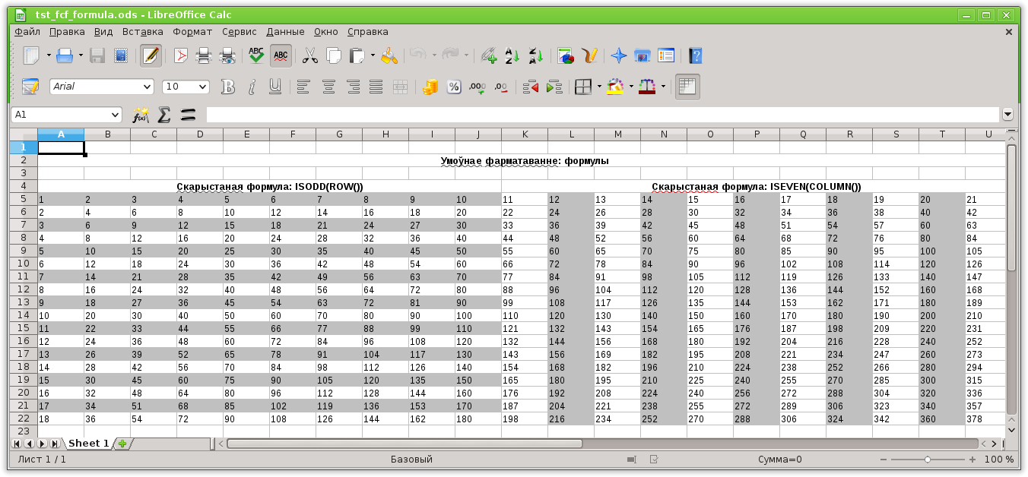Click the Sum sigma icon
Image resolution: width=1028 pixels, height=477 pixels.
163,115
